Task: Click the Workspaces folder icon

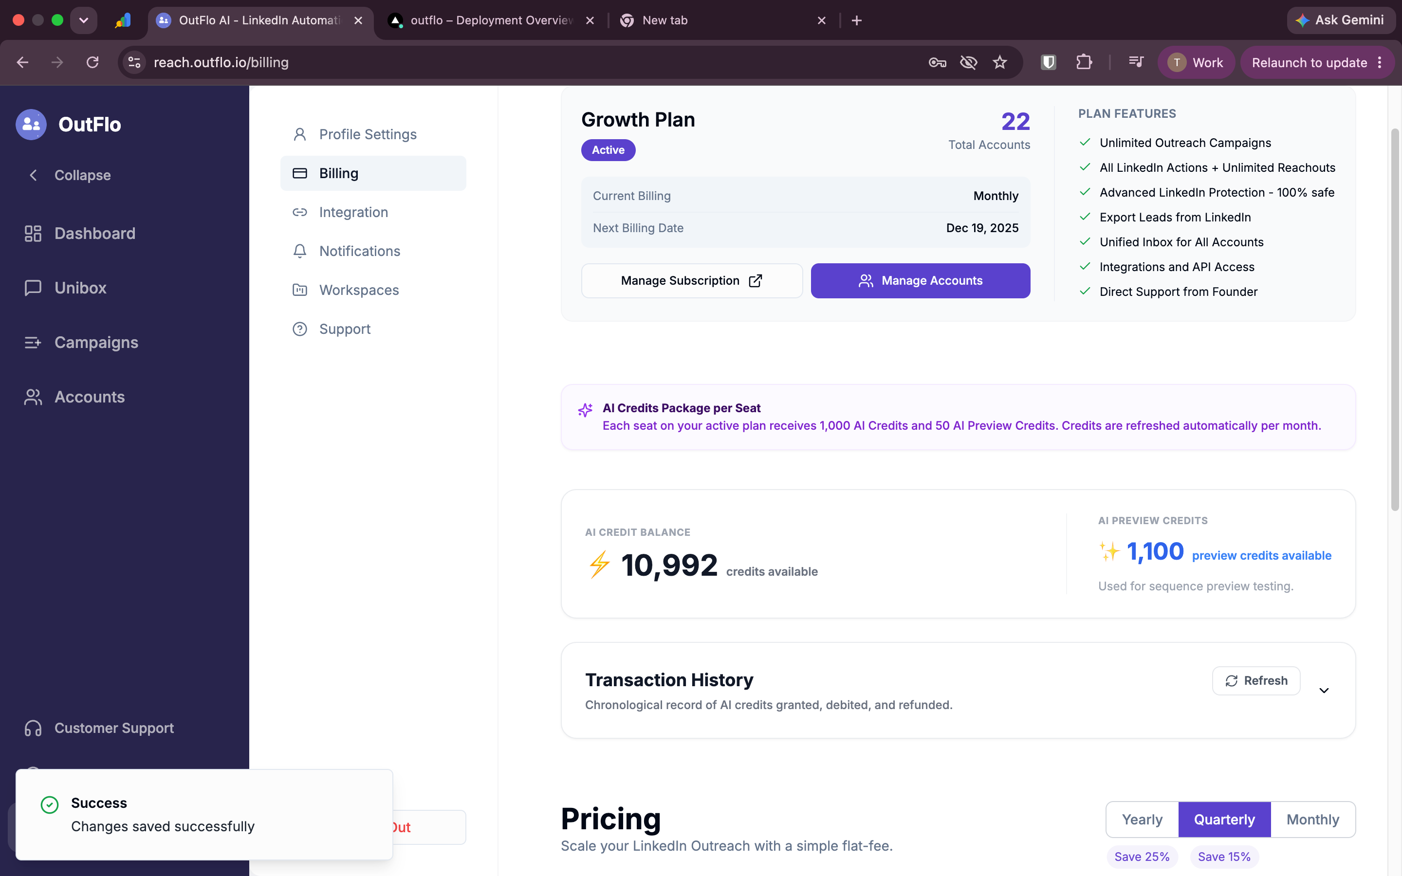Action: (x=299, y=290)
